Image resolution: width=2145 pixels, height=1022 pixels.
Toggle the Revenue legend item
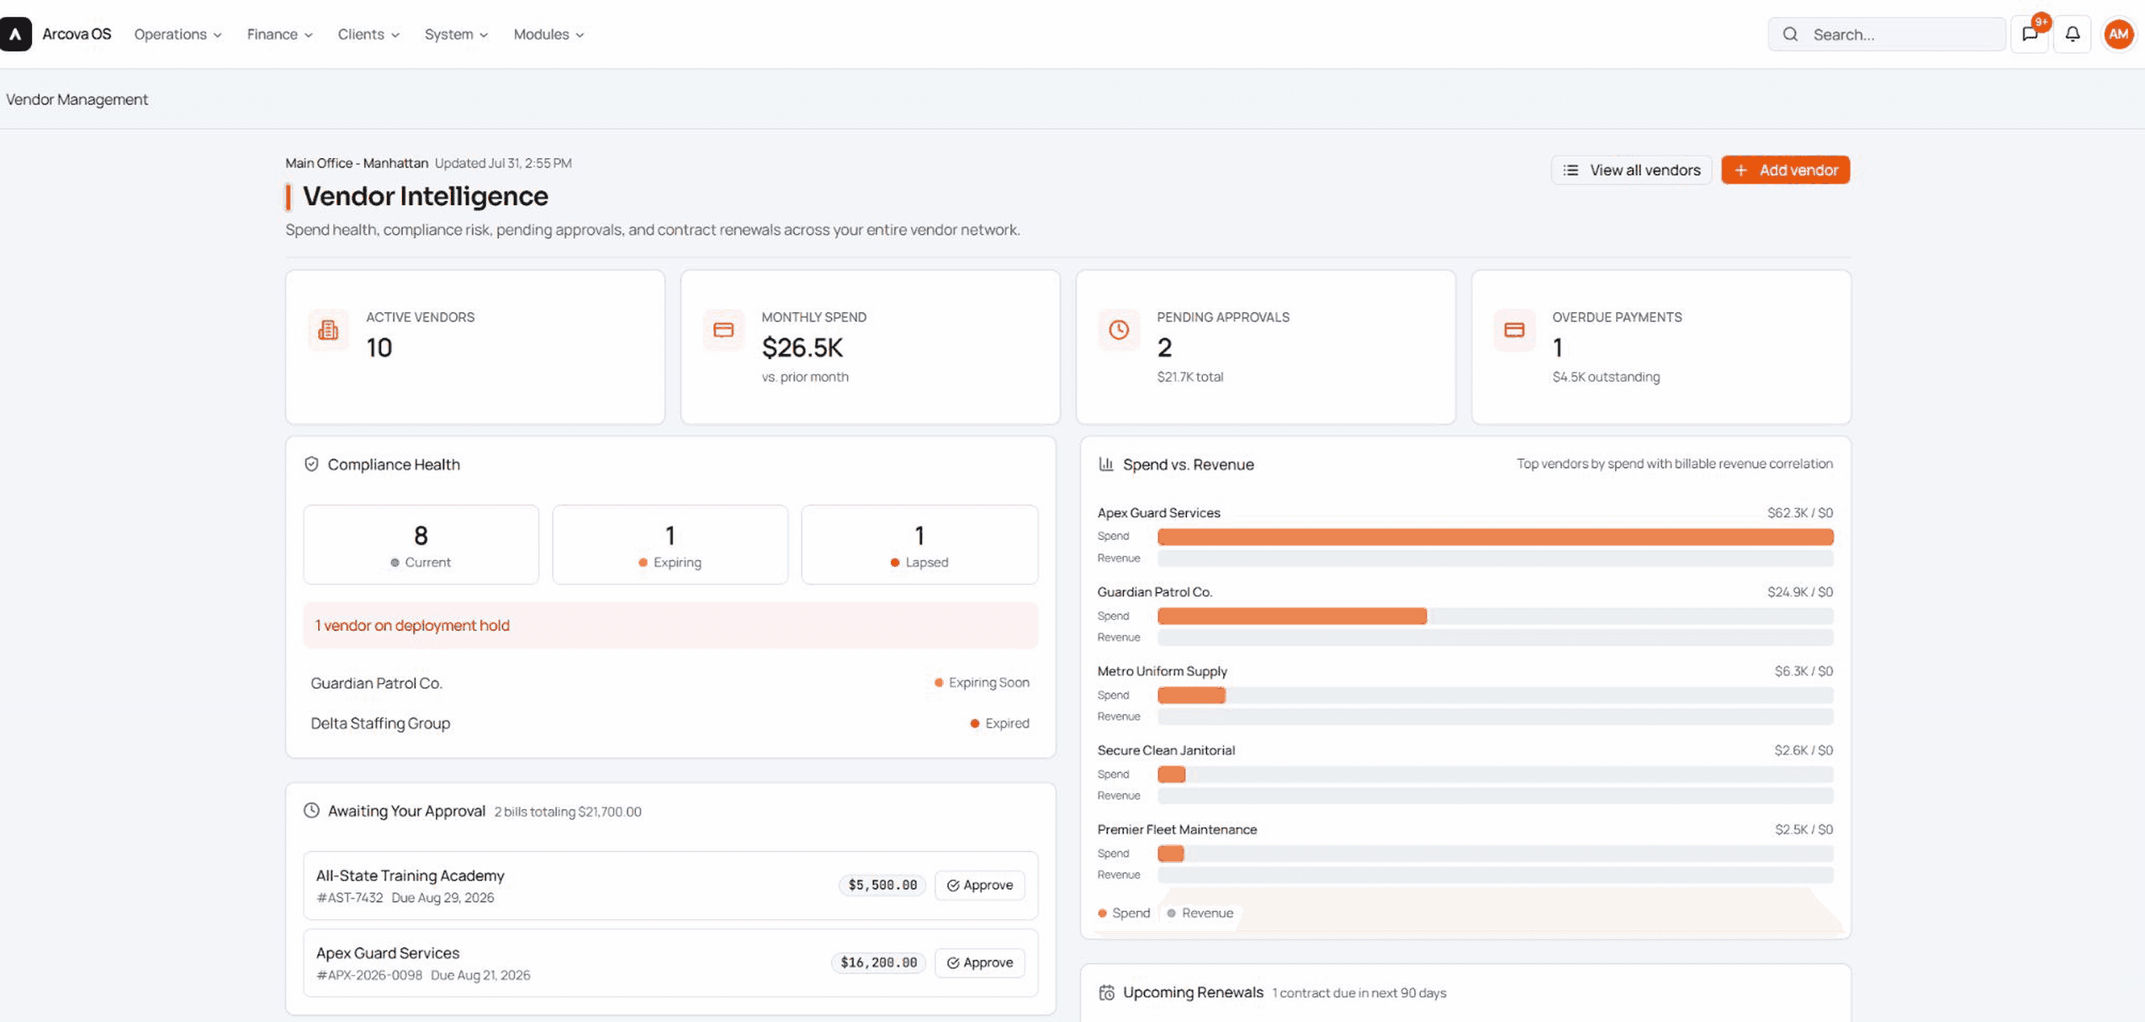tap(1200, 913)
